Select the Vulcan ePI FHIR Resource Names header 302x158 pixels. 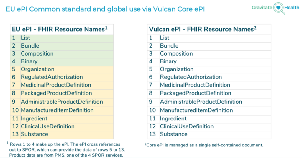[201, 29]
